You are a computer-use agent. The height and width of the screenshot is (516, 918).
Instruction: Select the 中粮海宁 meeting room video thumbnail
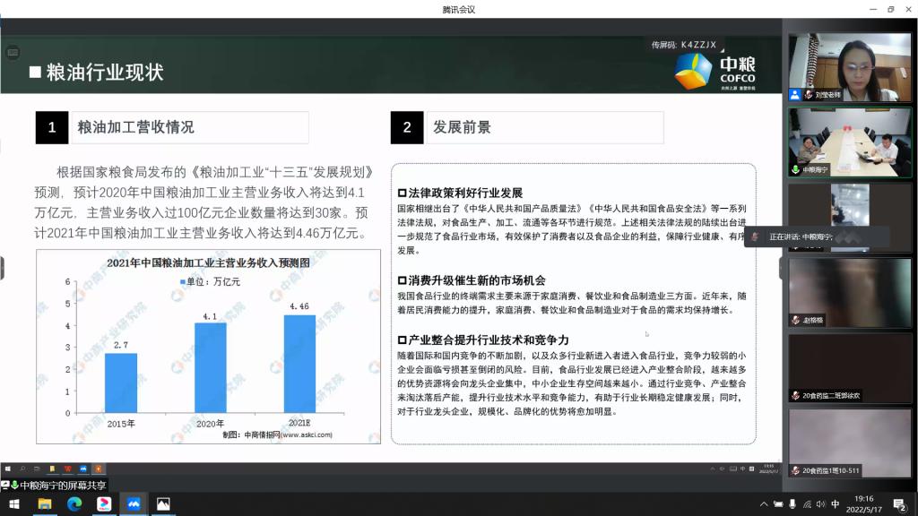coord(850,142)
